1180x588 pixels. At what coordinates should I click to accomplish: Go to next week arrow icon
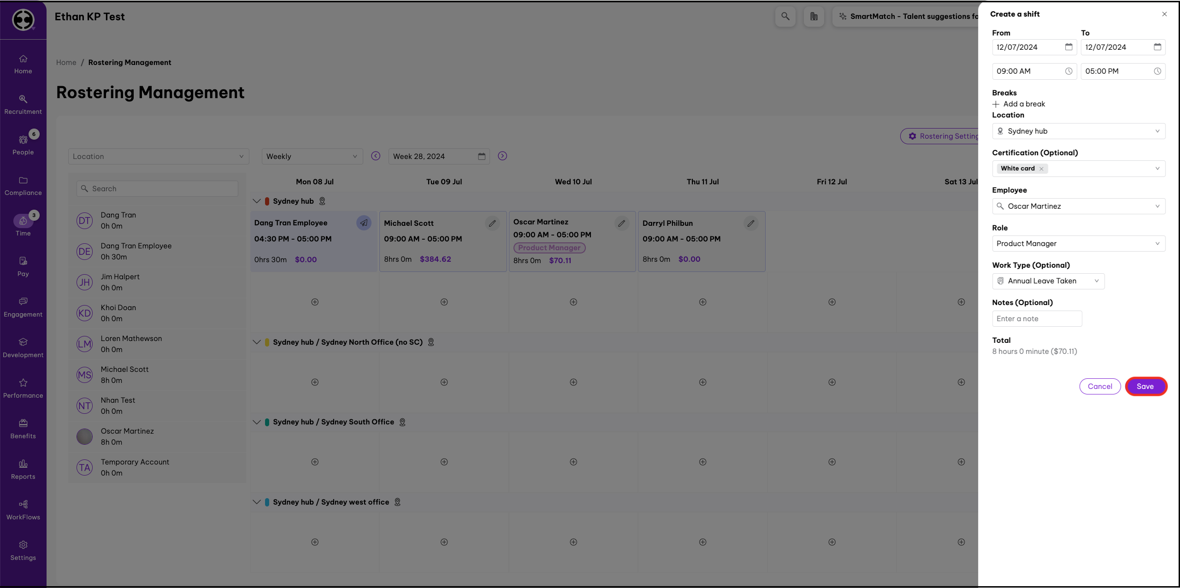[502, 156]
